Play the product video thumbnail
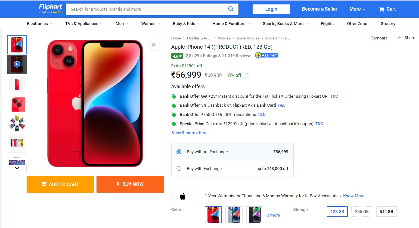The width and height of the screenshot is (419, 228). (x=17, y=64)
